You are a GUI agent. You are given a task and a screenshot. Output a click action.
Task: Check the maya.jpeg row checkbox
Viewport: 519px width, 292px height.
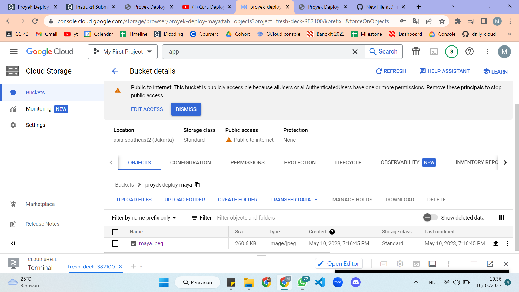[115, 243]
